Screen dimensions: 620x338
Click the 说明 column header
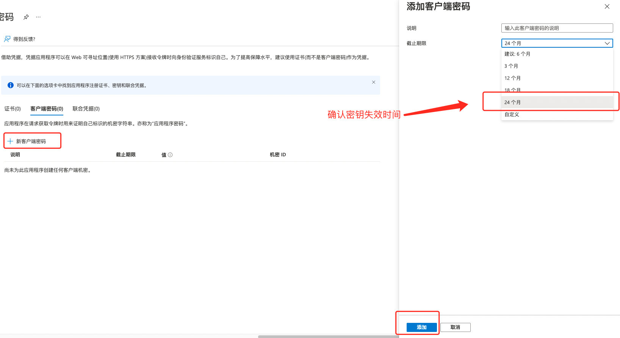[x=15, y=154]
